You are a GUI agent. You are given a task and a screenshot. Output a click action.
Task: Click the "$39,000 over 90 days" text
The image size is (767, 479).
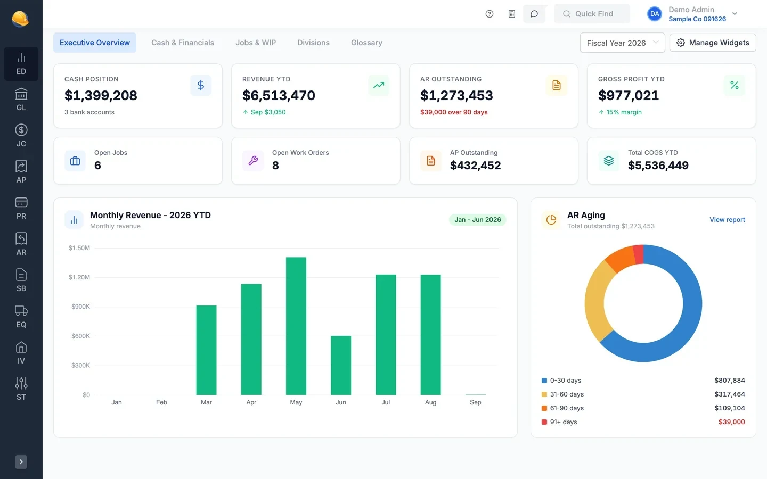click(454, 112)
